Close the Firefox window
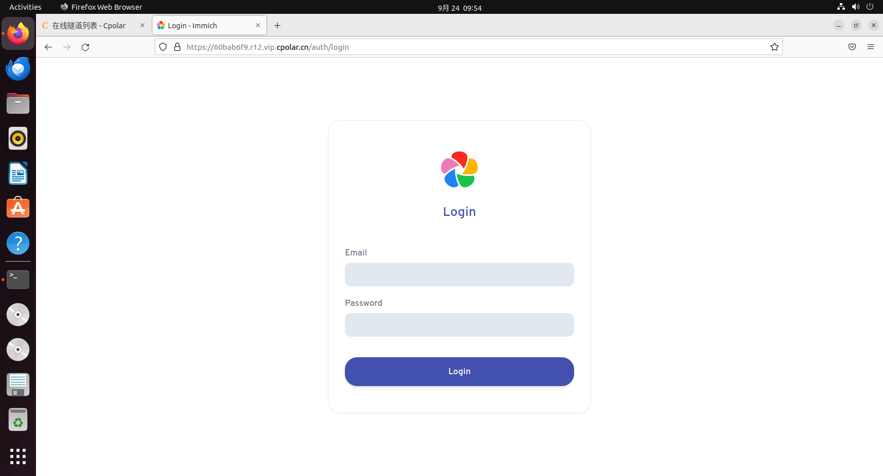The image size is (883, 476). coord(874,25)
